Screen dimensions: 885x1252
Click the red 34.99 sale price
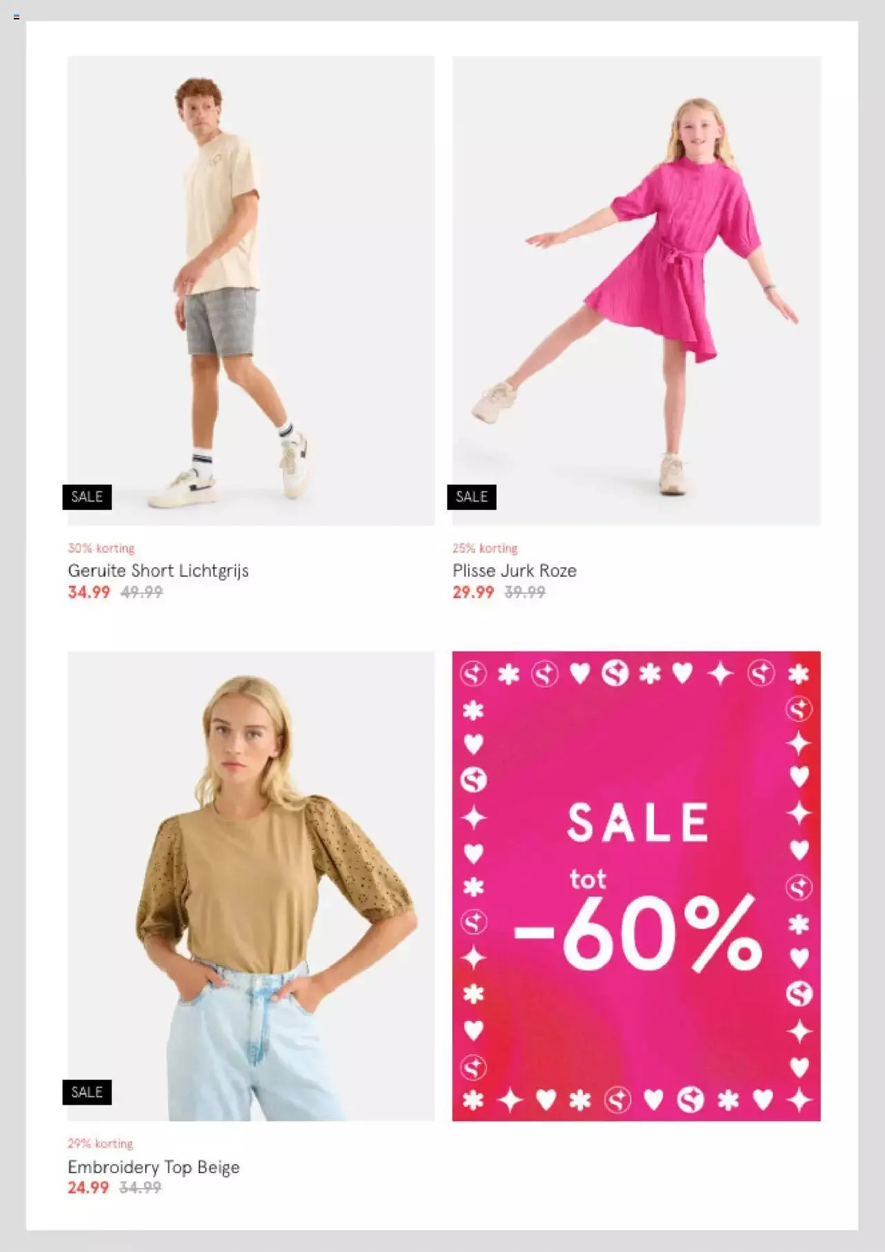click(x=88, y=592)
